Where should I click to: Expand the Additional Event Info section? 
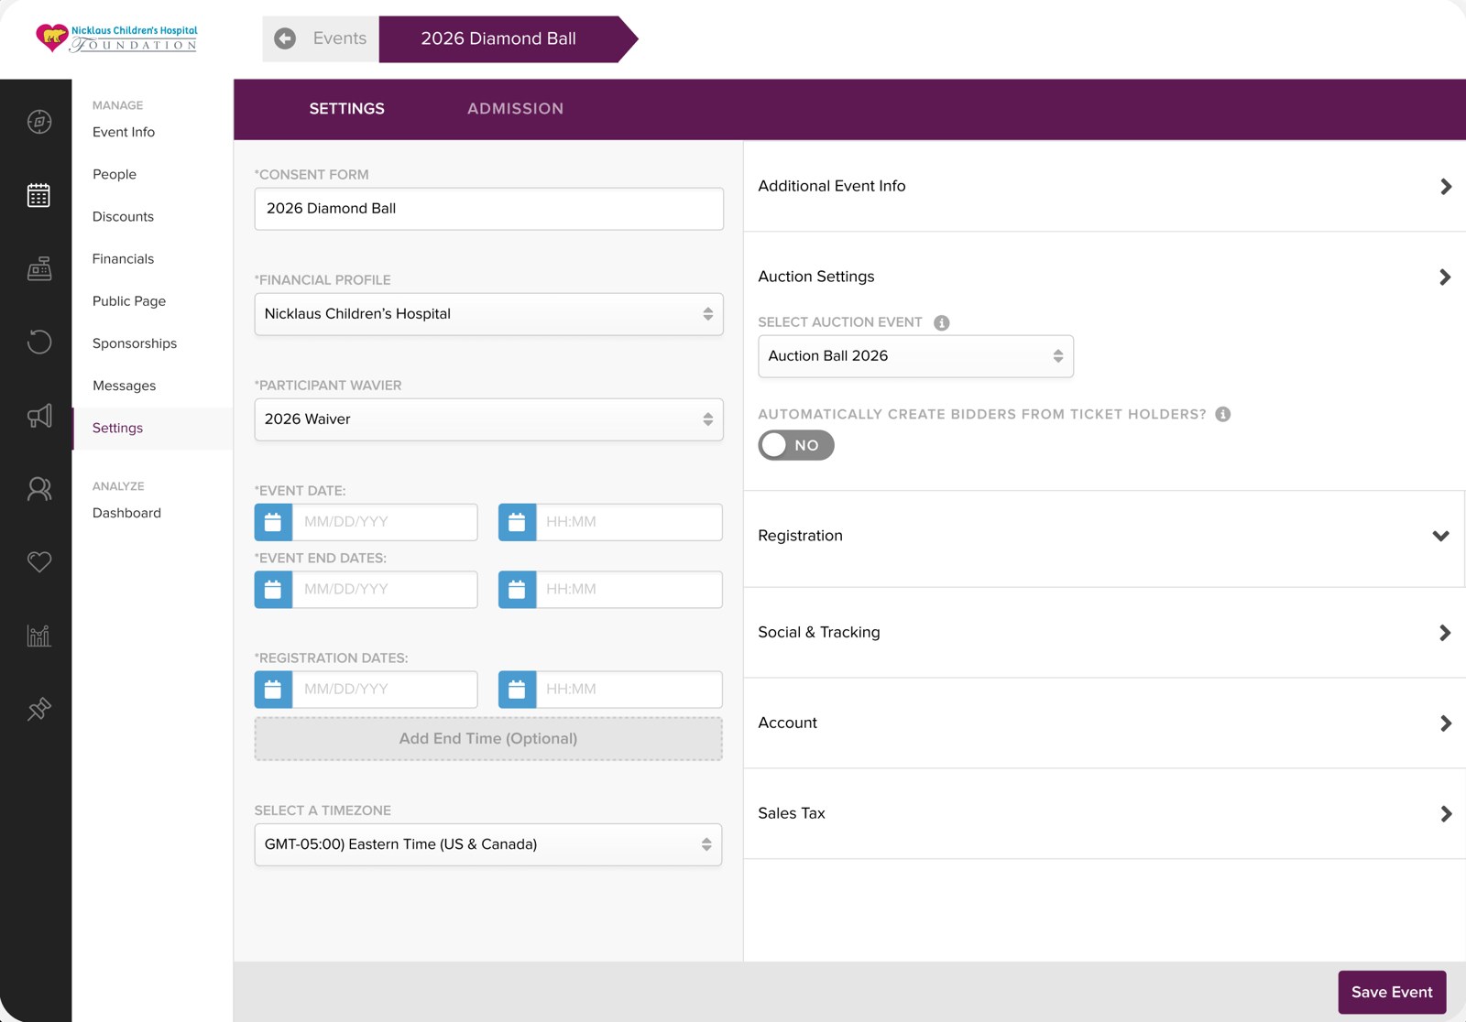point(1104,186)
